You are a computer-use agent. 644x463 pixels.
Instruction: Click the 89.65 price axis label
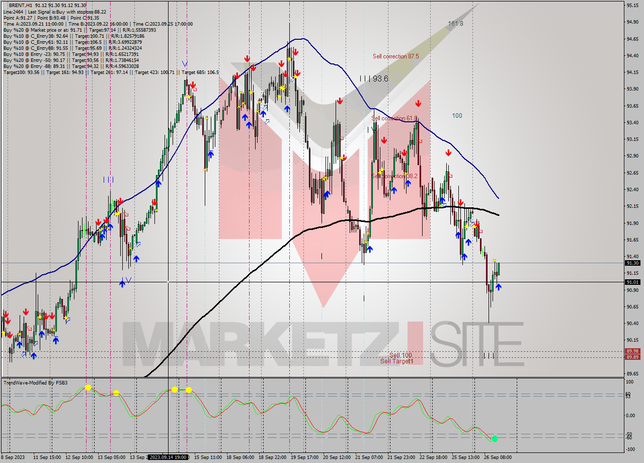(x=632, y=374)
